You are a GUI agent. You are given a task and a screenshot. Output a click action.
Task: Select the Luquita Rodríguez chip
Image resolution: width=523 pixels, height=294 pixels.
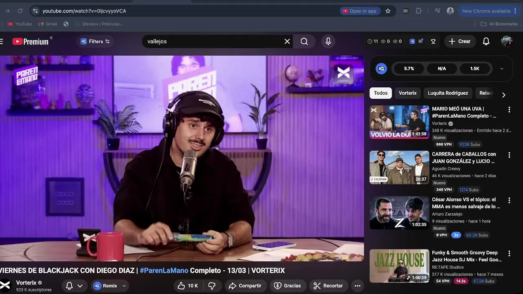[x=448, y=93]
